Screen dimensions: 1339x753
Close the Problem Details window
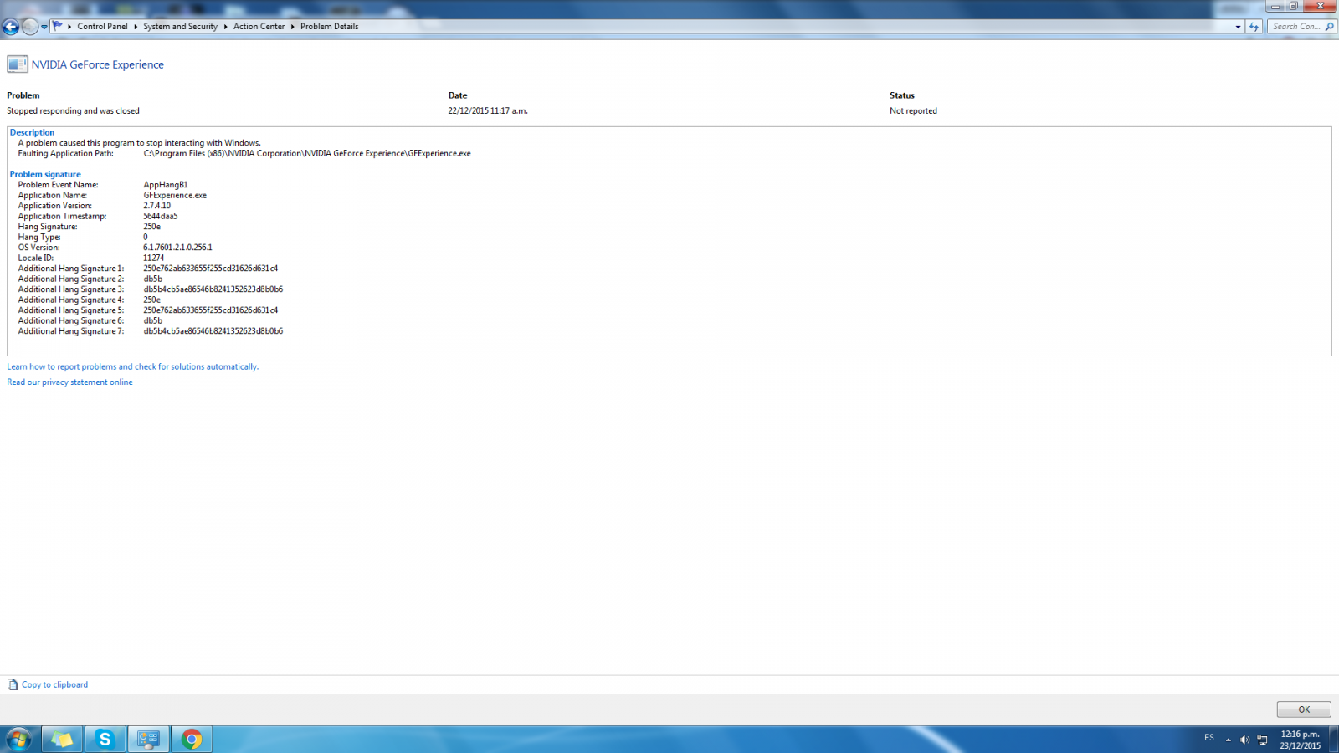pyautogui.click(x=1321, y=7)
